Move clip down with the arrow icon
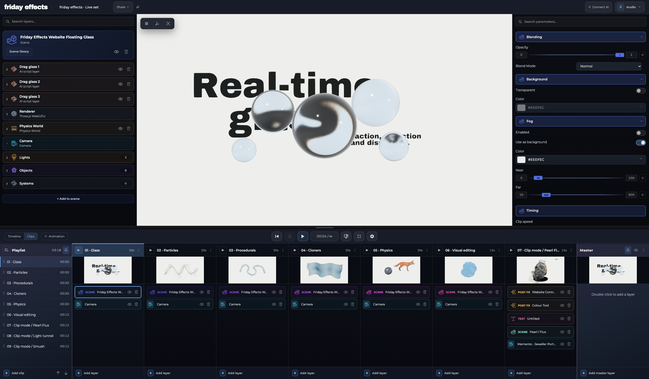The height and width of the screenshot is (379, 649). click(66, 373)
